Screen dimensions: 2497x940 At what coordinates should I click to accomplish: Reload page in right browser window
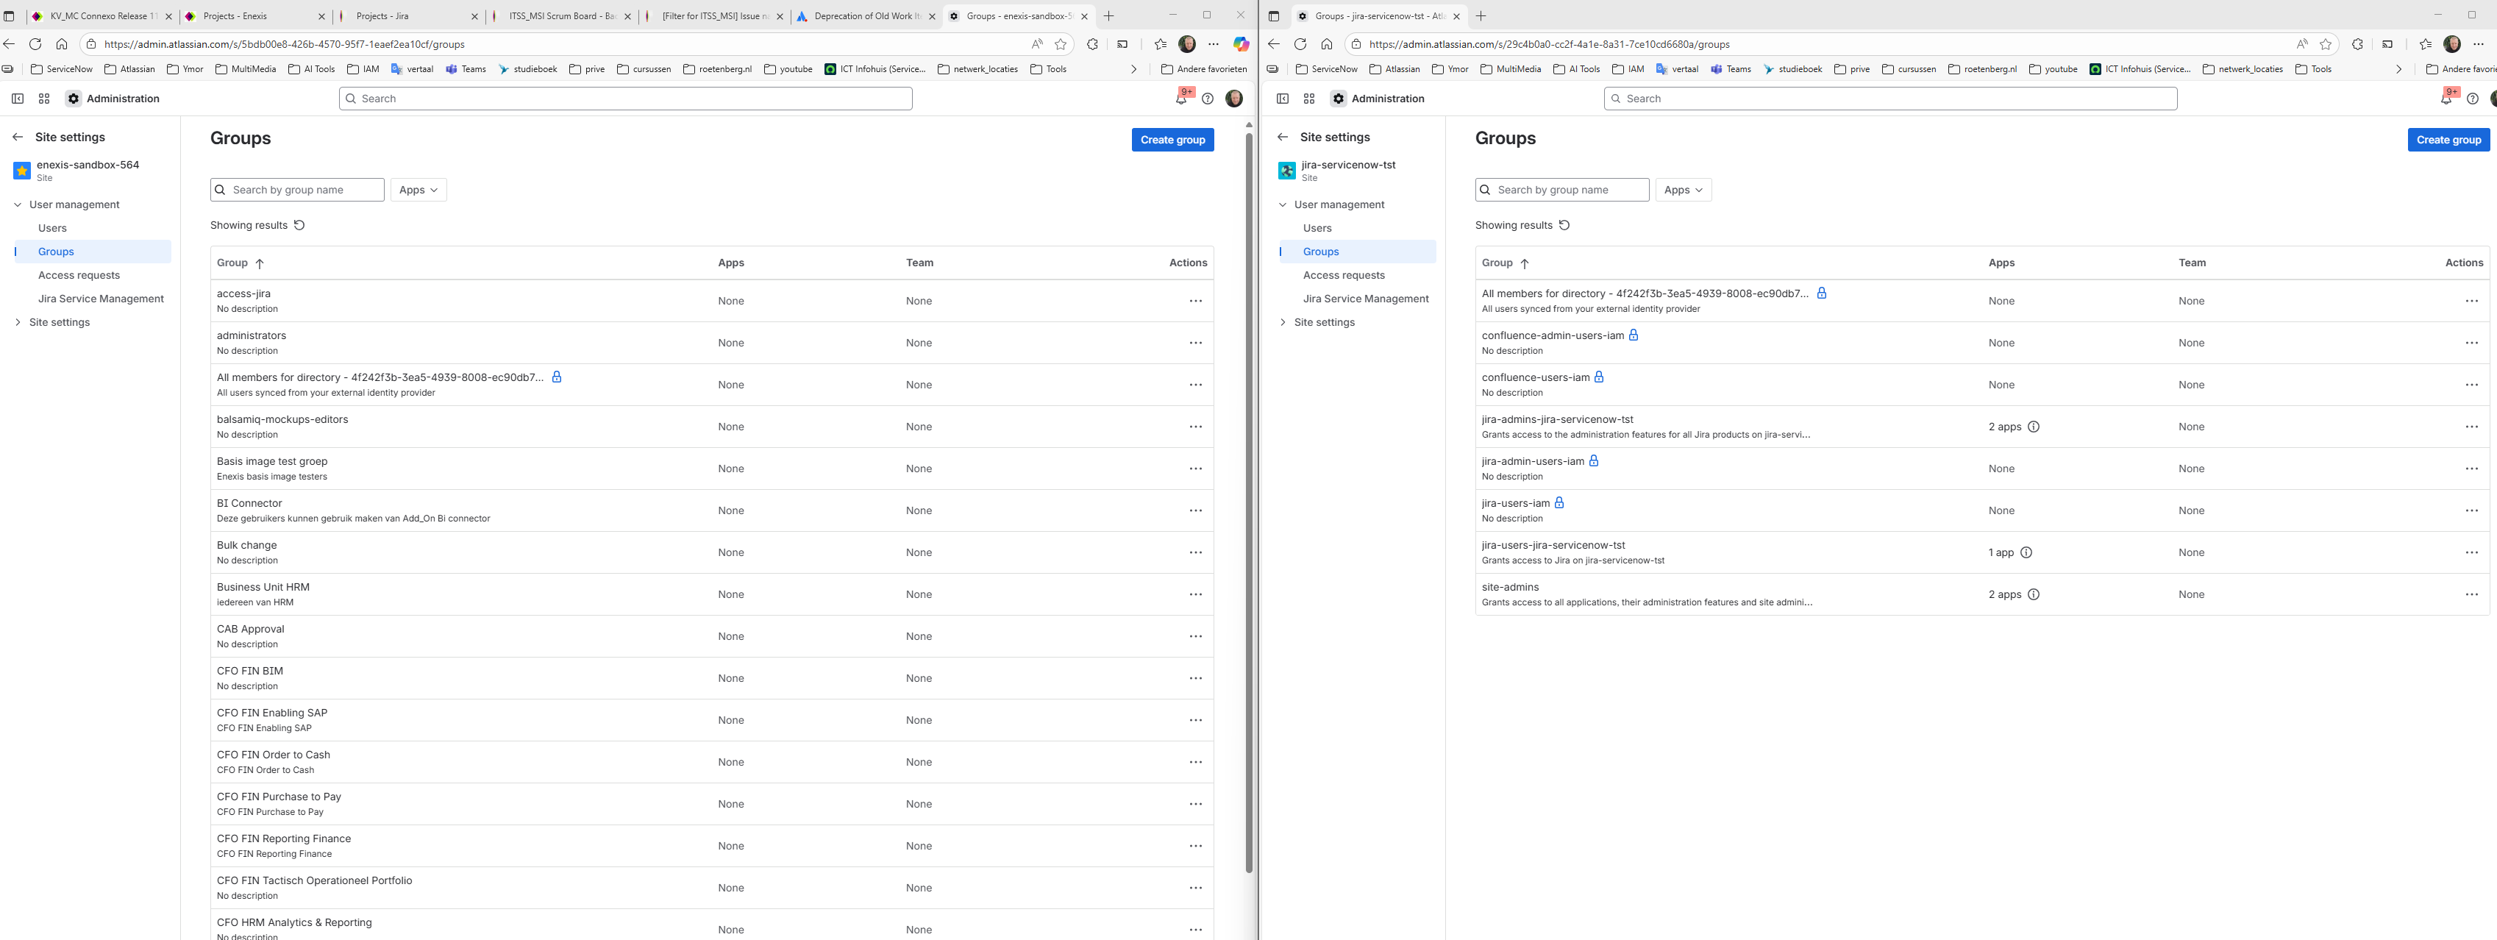(1300, 45)
